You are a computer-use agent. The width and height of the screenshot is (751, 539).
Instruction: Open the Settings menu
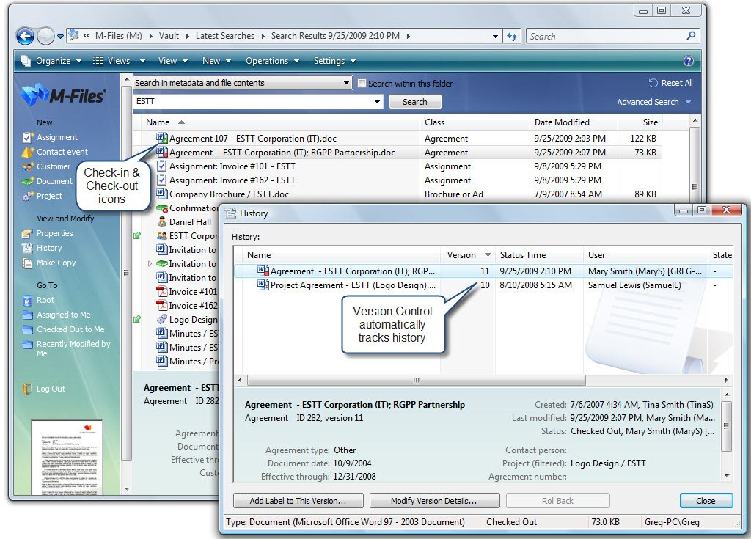(334, 61)
